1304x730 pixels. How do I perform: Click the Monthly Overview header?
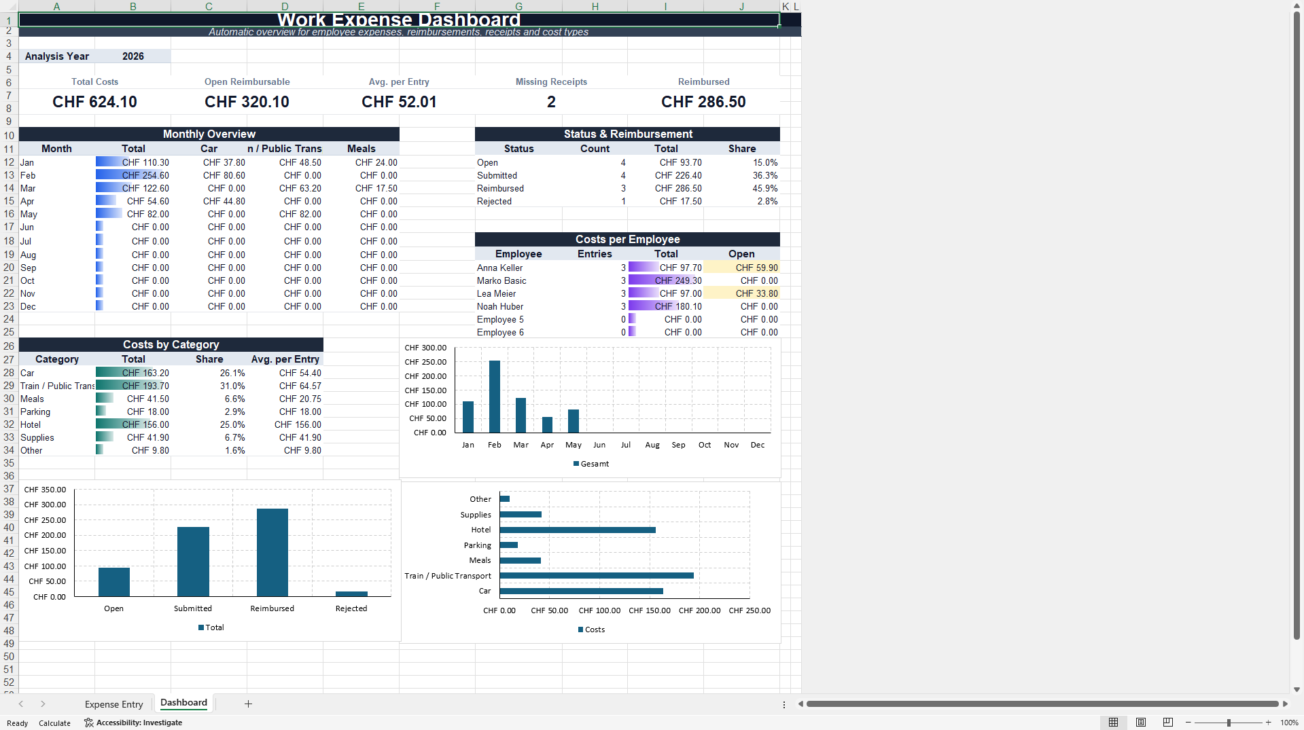pyautogui.click(x=209, y=134)
